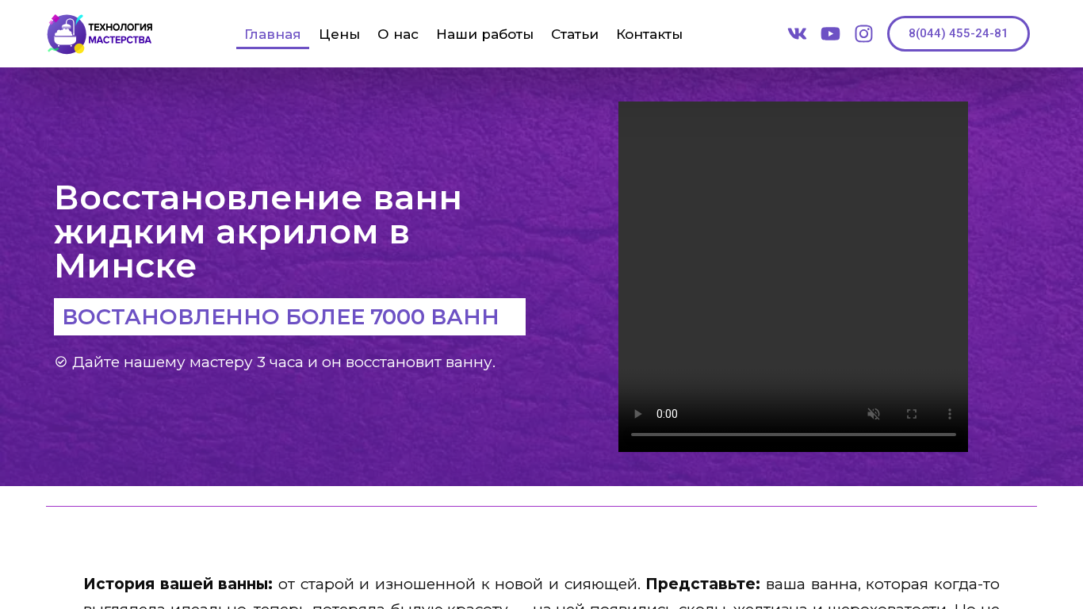Call the 8(044) 455-24-81 phone button
The height and width of the screenshot is (609, 1083).
pos(959,33)
